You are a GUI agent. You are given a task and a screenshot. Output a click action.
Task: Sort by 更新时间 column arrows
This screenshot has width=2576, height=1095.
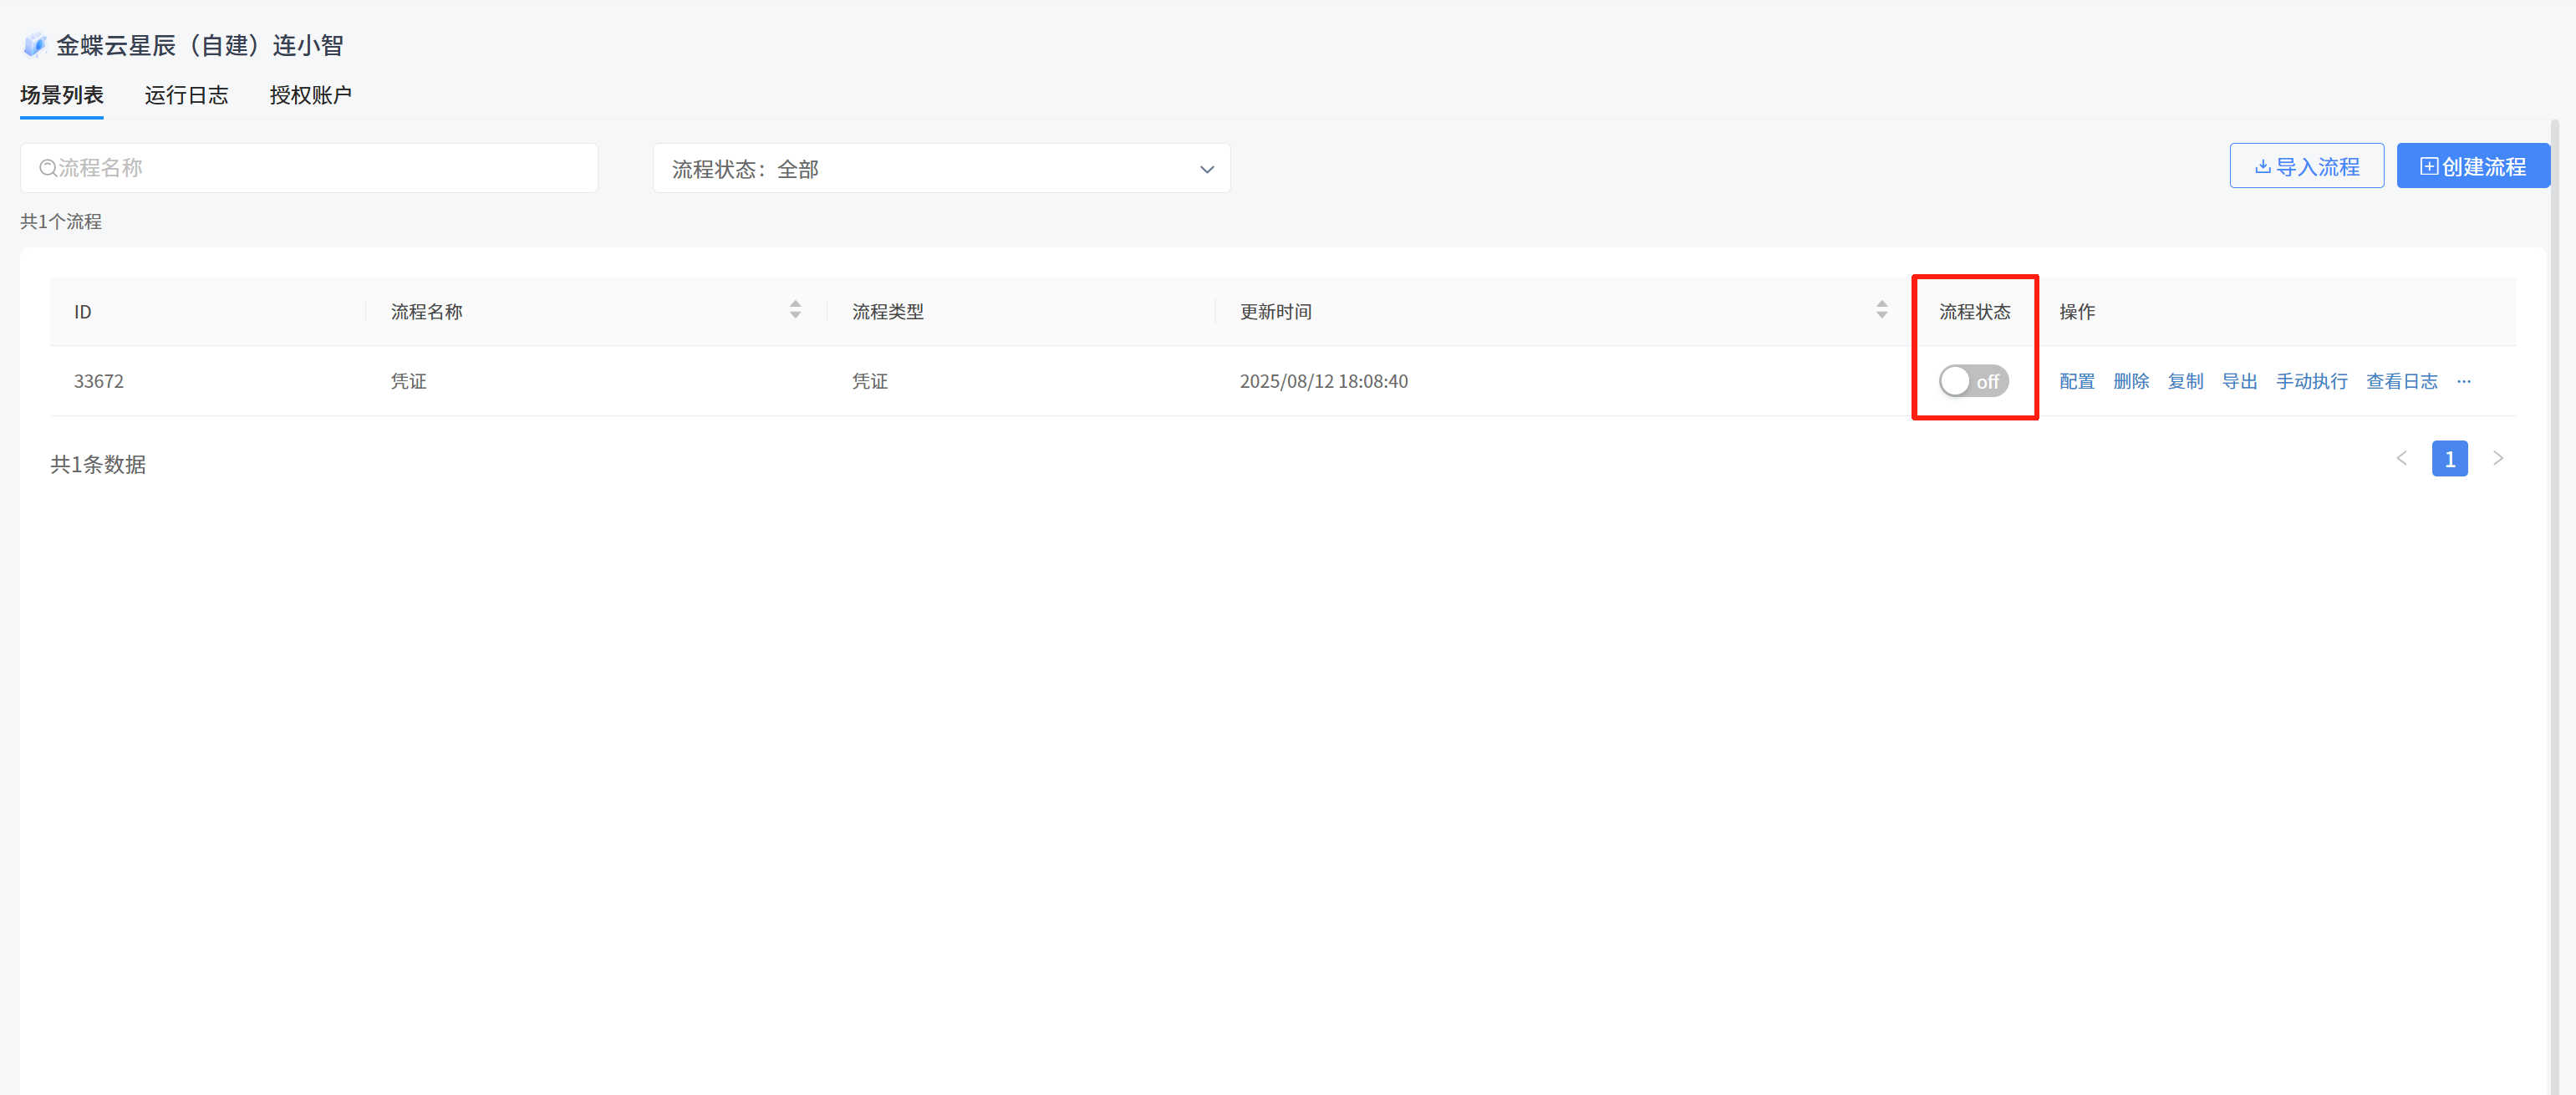1881,310
